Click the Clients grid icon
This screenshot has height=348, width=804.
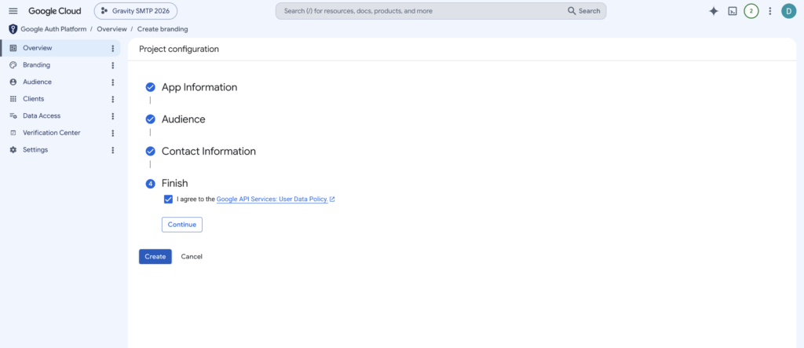[x=13, y=99]
